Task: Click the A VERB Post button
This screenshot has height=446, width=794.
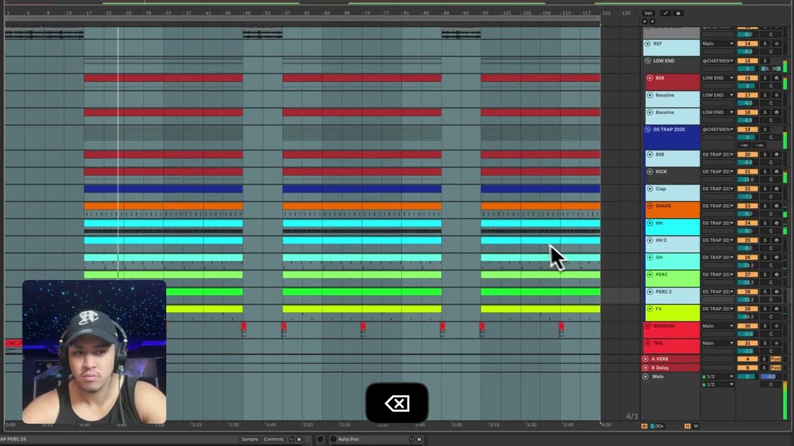Action: click(775, 359)
